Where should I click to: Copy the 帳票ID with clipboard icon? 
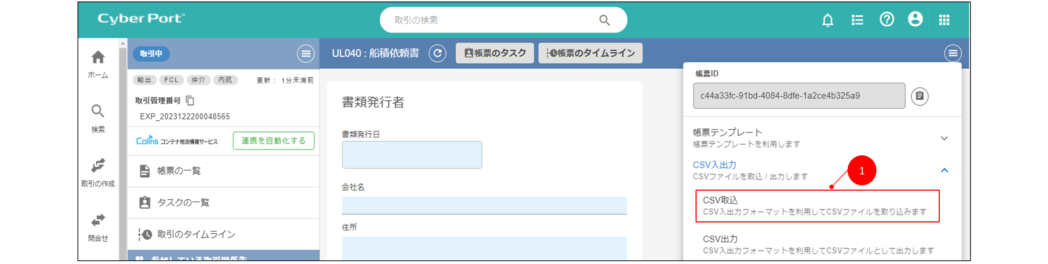920,96
